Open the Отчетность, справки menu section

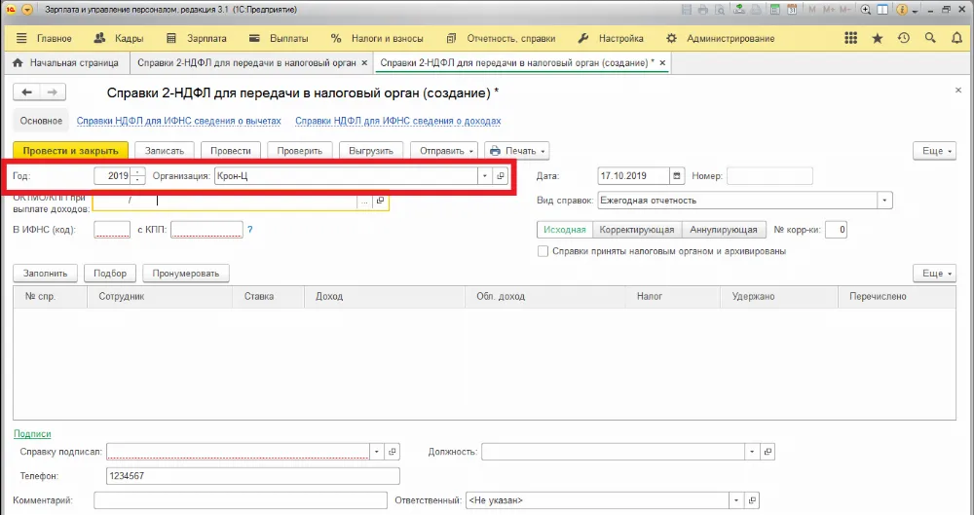click(501, 39)
